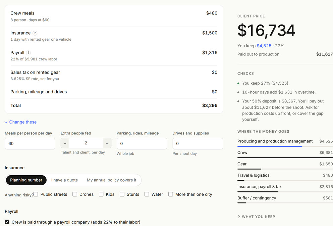
Task: Focus the Parking, rides, mileage field
Action: (x=142, y=143)
